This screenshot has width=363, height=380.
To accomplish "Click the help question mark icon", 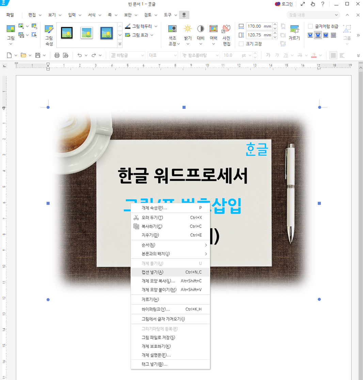I will 322,4.
